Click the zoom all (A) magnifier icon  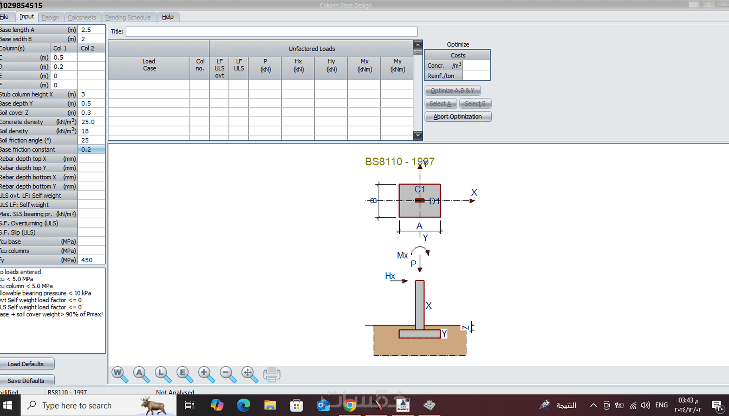tap(141, 374)
